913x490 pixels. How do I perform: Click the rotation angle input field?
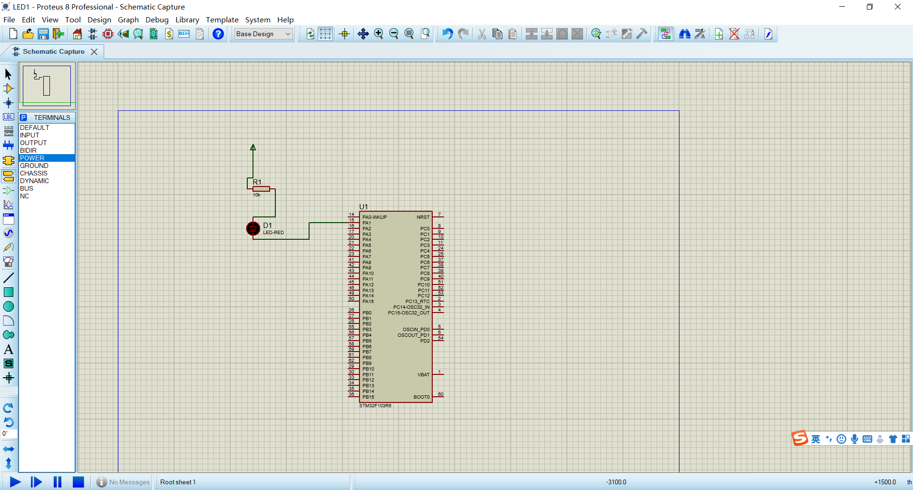click(x=9, y=433)
